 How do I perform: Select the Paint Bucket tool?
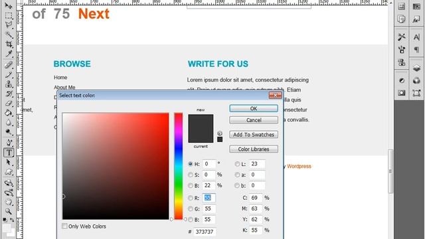coord(9,113)
